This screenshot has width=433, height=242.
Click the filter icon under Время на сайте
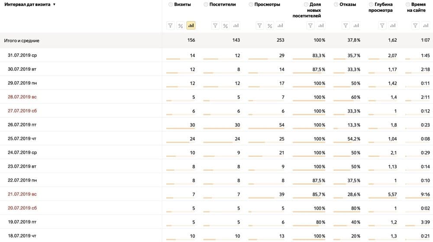coord(415,26)
